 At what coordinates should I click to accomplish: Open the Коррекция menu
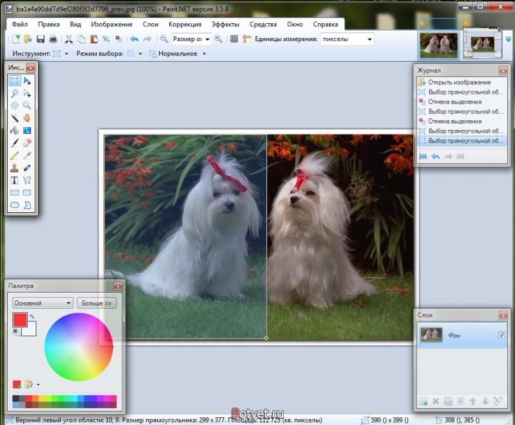[x=185, y=24]
